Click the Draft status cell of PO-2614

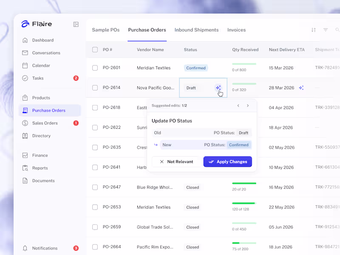coord(203,88)
